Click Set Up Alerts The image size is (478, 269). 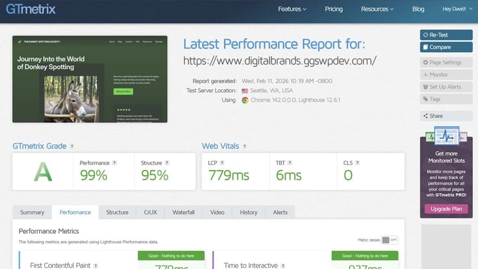(x=446, y=87)
